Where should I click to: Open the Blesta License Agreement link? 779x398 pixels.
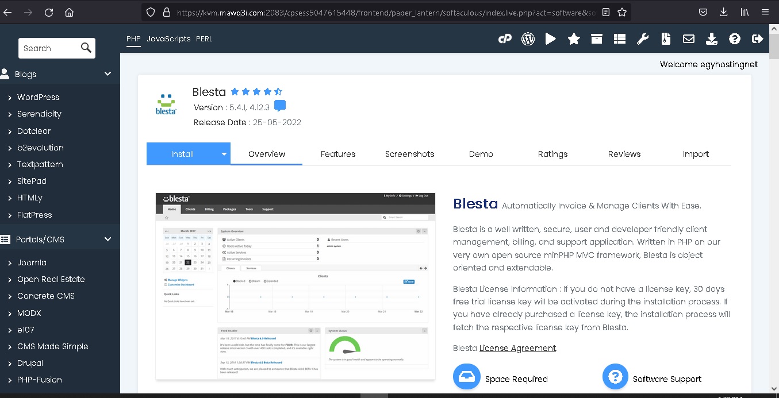pyautogui.click(x=517, y=348)
